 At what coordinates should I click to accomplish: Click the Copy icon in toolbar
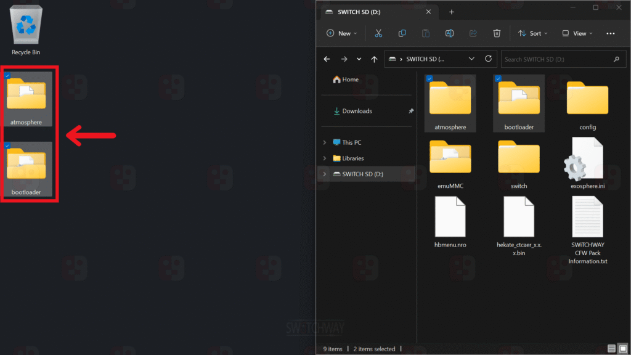pos(402,33)
